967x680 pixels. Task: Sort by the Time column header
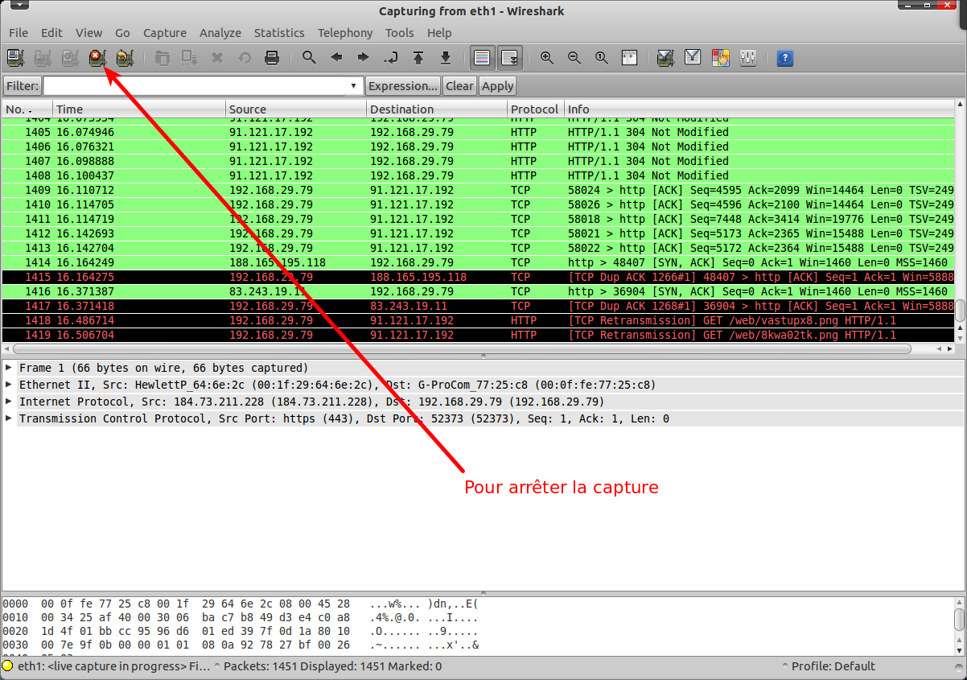click(139, 109)
